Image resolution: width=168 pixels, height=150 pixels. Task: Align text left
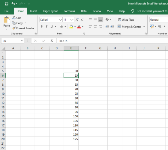click(x=90, y=26)
